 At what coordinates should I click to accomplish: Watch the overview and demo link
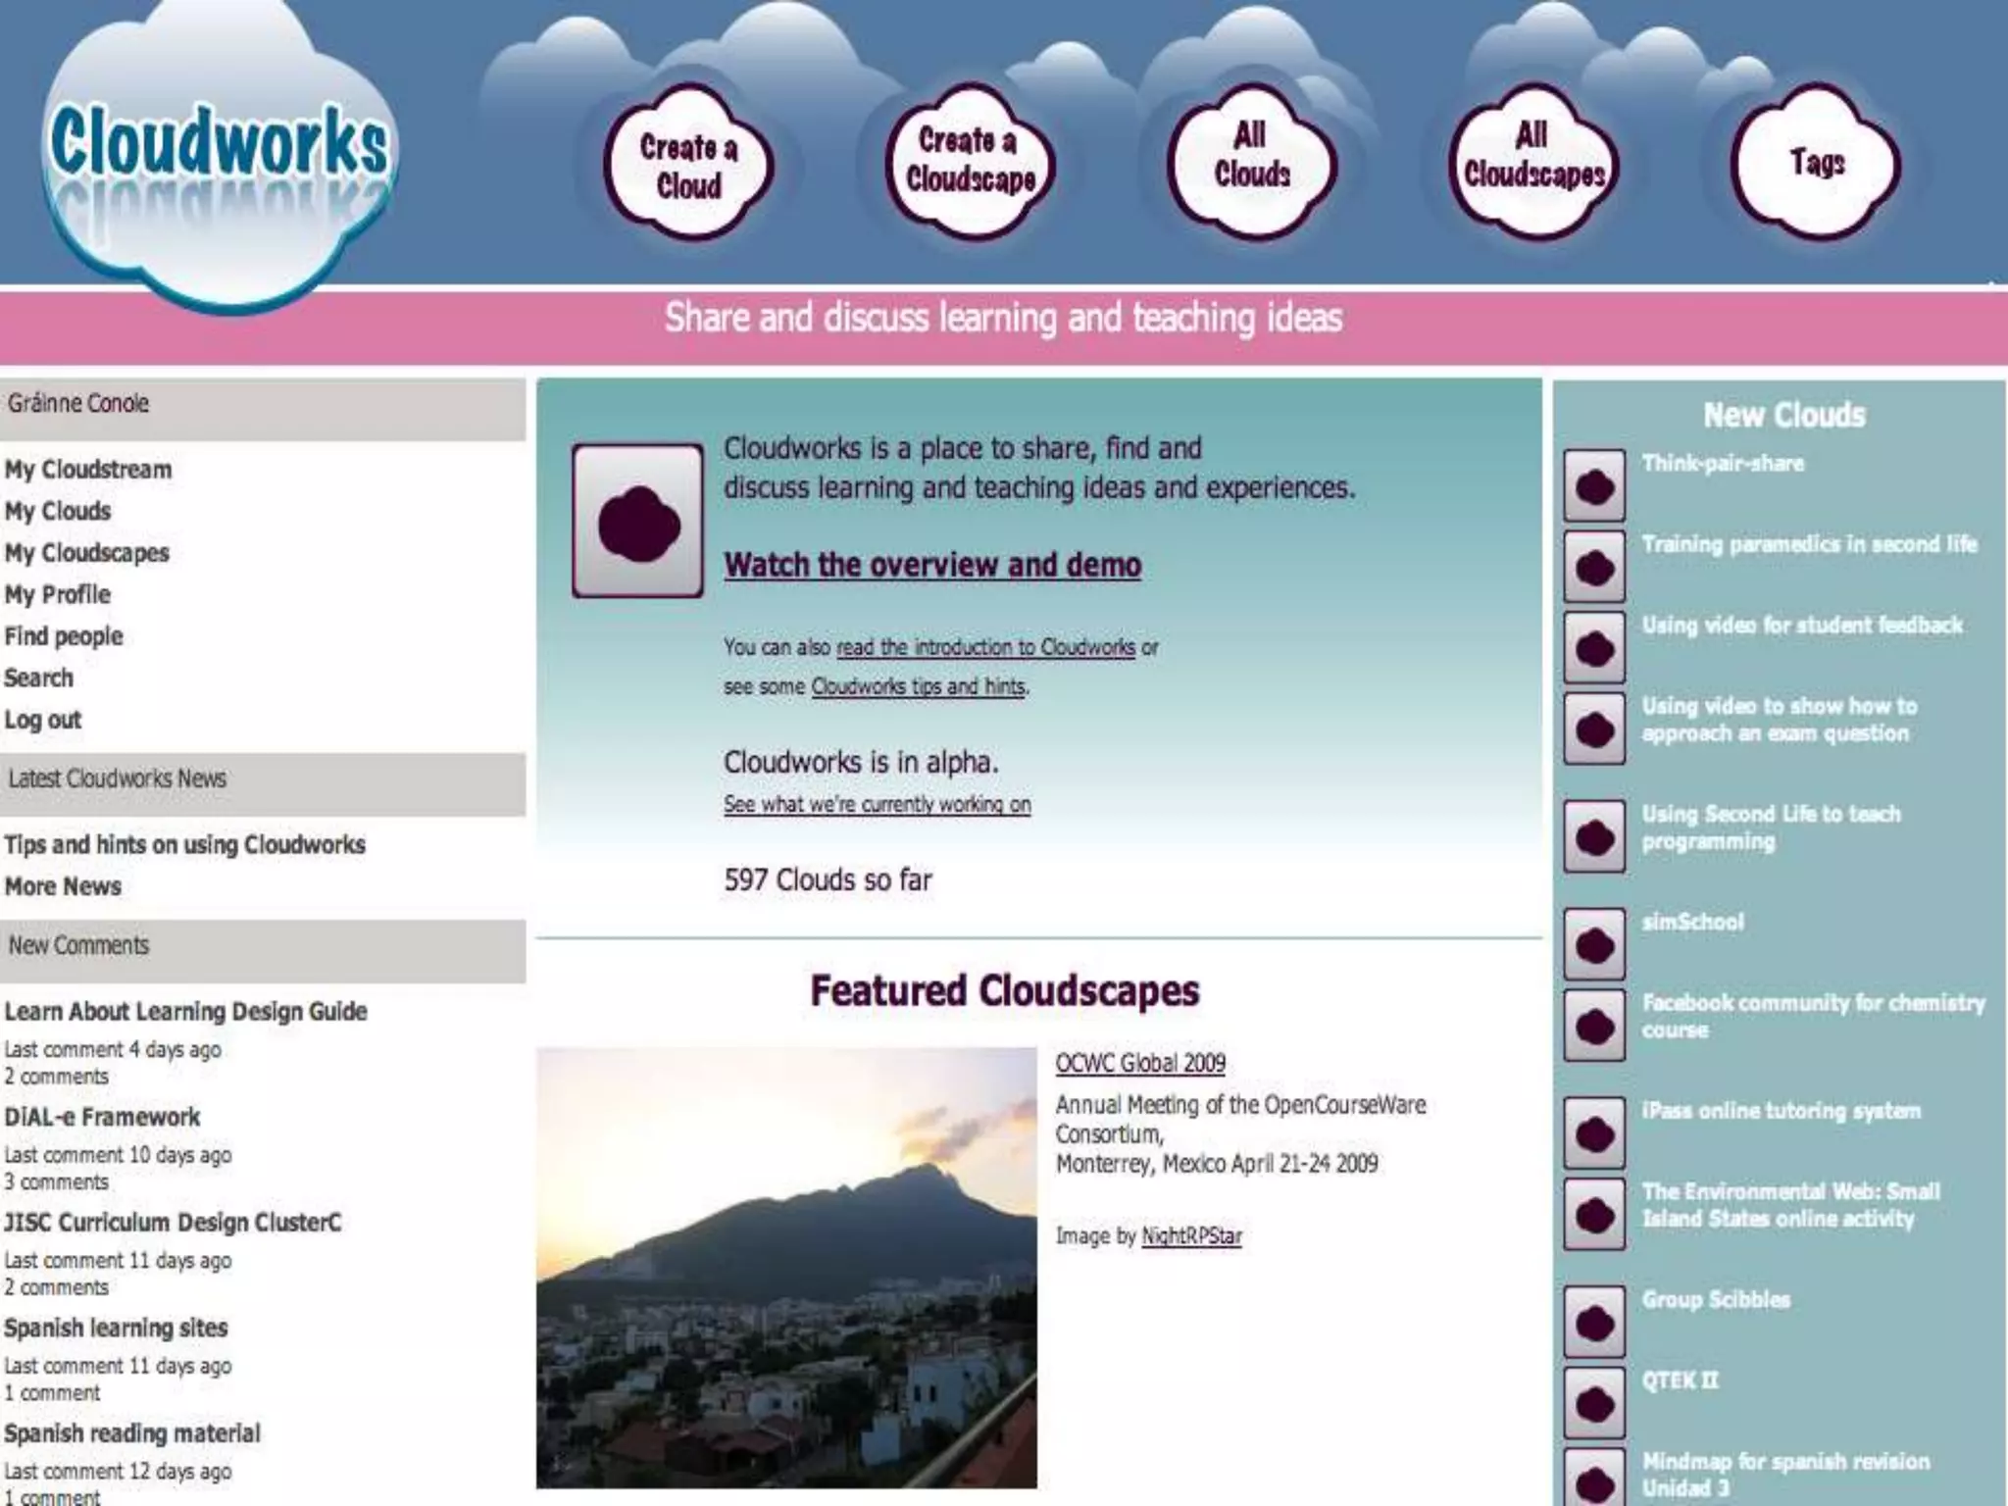931,565
